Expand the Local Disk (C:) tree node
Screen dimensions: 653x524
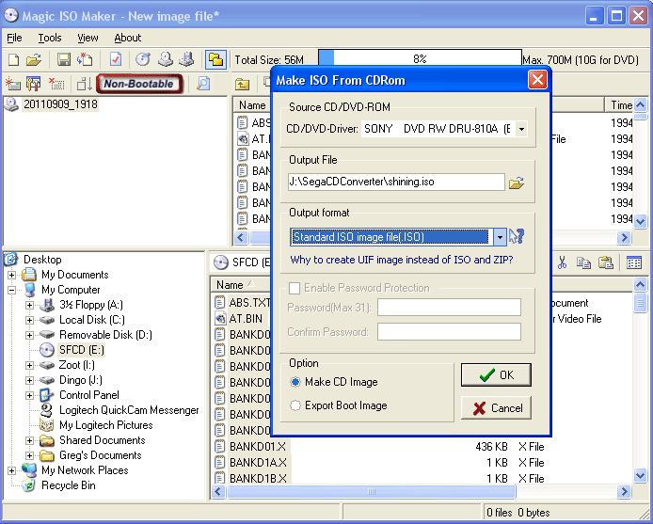(x=29, y=320)
